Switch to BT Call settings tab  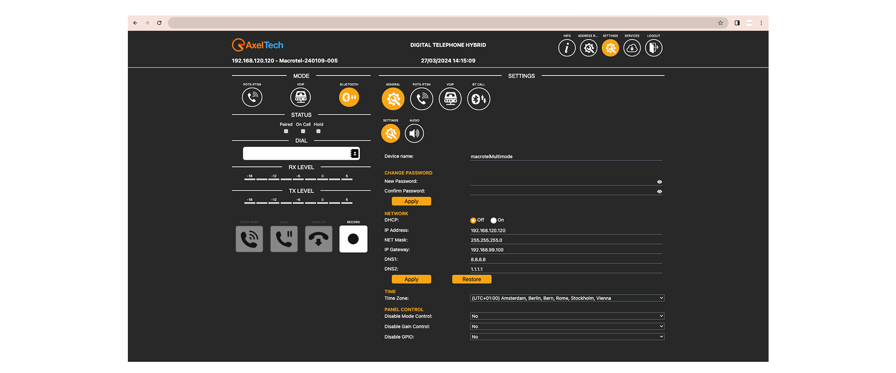click(478, 99)
